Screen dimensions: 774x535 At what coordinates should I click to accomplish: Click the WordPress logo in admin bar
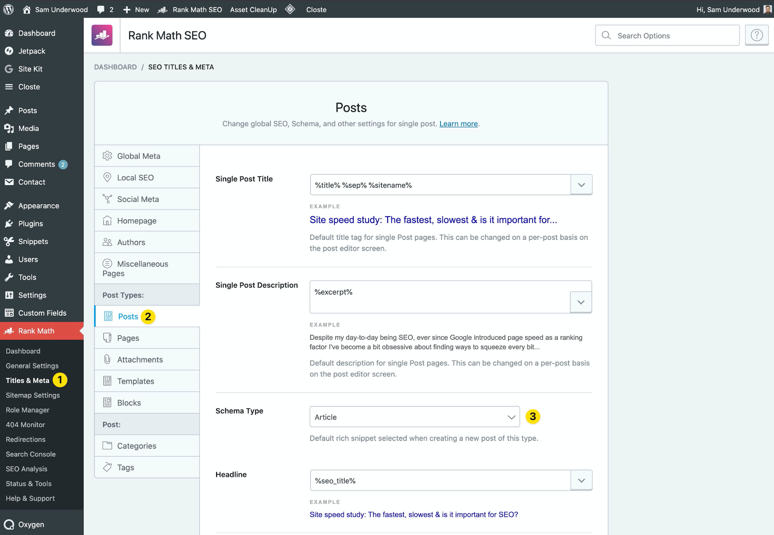coord(9,9)
